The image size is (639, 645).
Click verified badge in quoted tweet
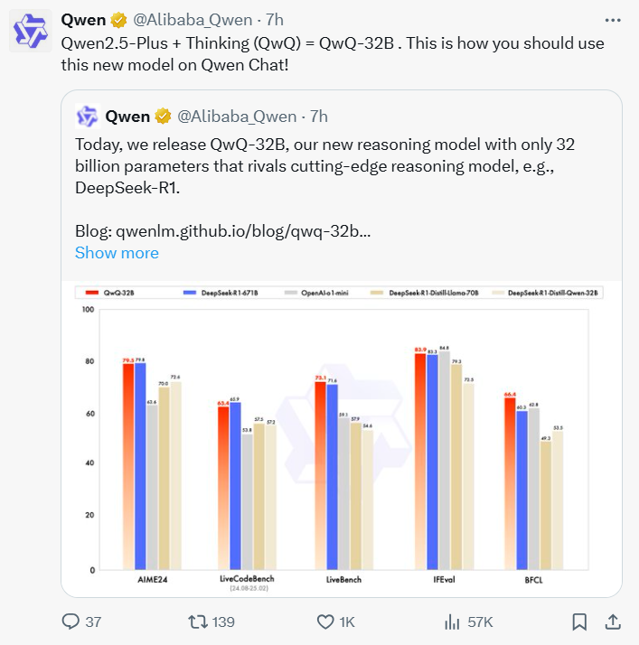[x=163, y=117]
